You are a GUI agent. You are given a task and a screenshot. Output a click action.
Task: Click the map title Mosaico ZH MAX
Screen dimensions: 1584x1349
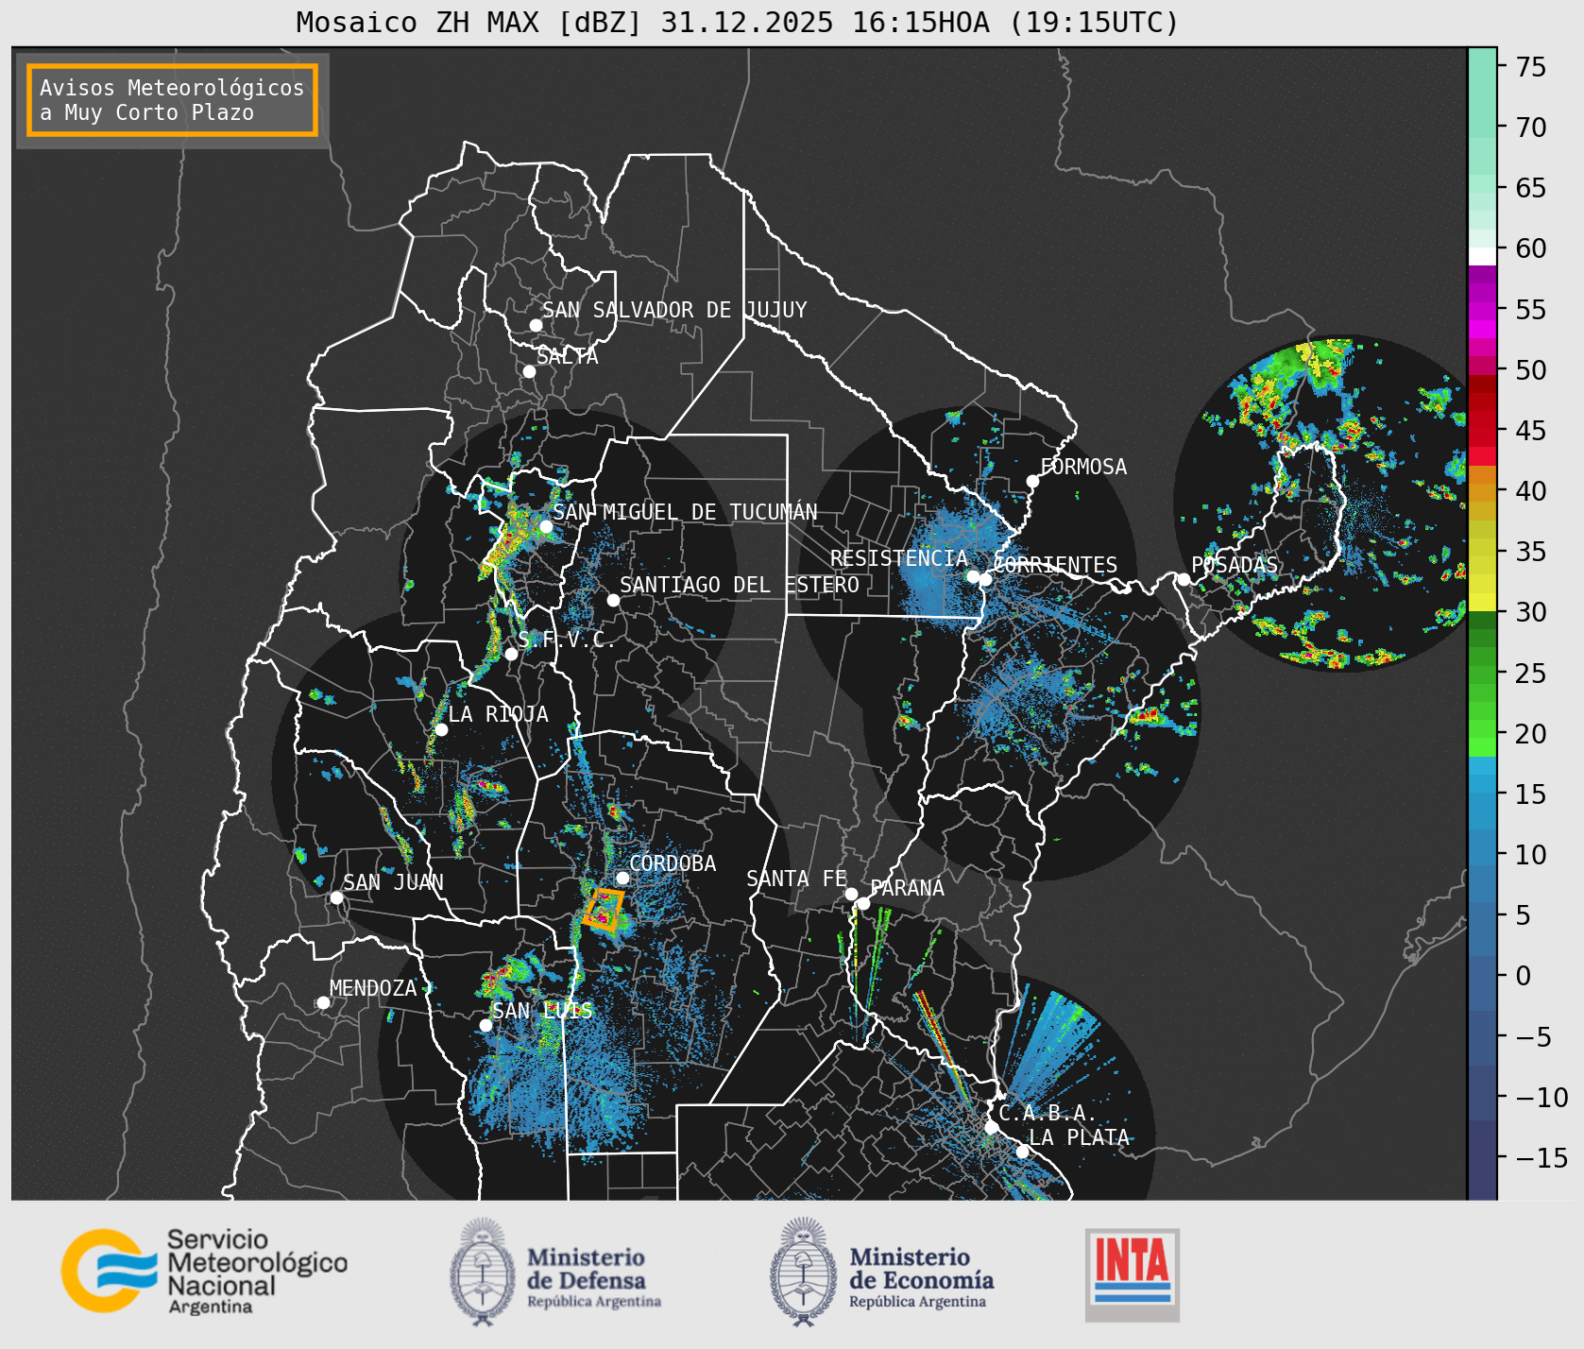coord(738,22)
